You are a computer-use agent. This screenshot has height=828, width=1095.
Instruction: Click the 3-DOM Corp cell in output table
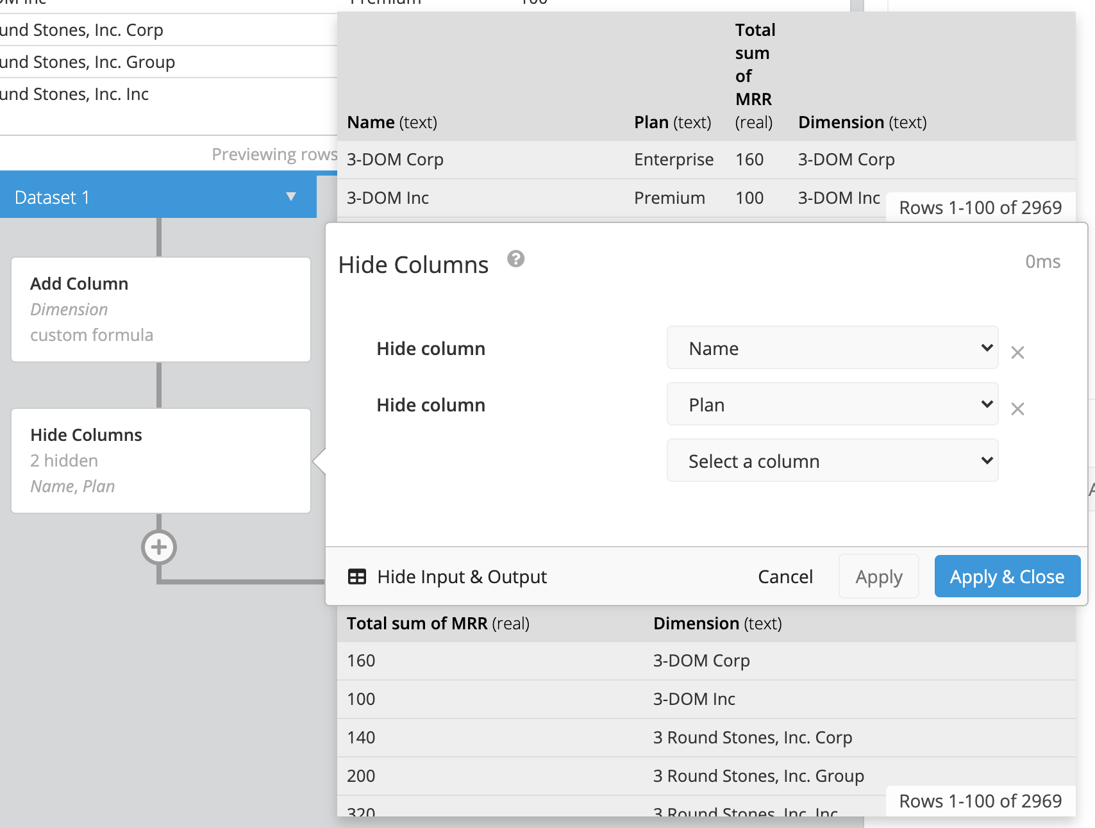(x=701, y=661)
